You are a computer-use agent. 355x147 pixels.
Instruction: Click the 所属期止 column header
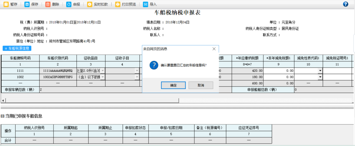pyautogui.click(x=105, y=128)
